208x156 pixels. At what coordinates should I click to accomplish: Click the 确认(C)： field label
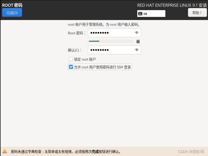pyautogui.click(x=75, y=50)
